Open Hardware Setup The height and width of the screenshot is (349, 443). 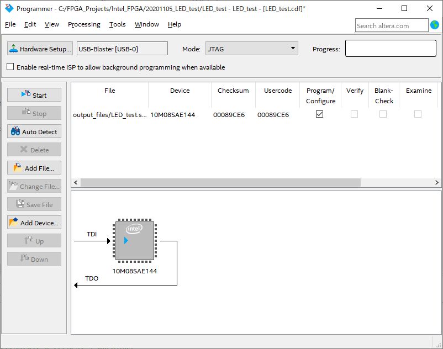pyautogui.click(x=40, y=49)
